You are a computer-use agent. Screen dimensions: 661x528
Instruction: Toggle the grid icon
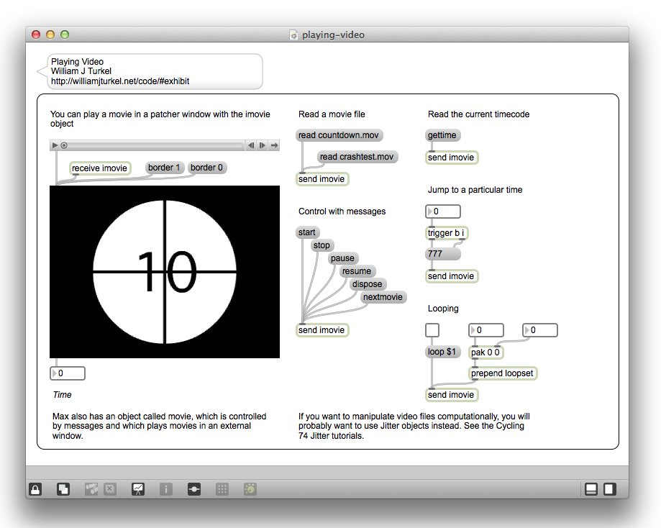222,489
